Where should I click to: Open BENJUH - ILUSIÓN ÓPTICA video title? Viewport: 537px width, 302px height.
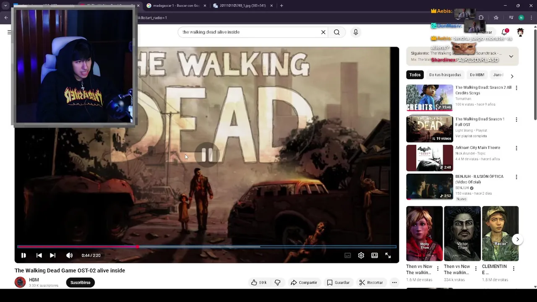click(x=479, y=179)
